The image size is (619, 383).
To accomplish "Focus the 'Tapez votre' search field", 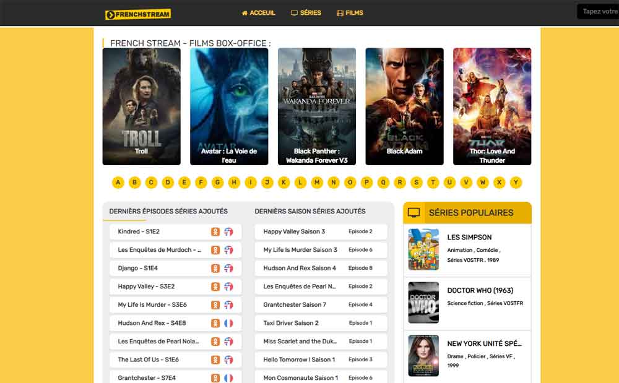I will [x=598, y=11].
